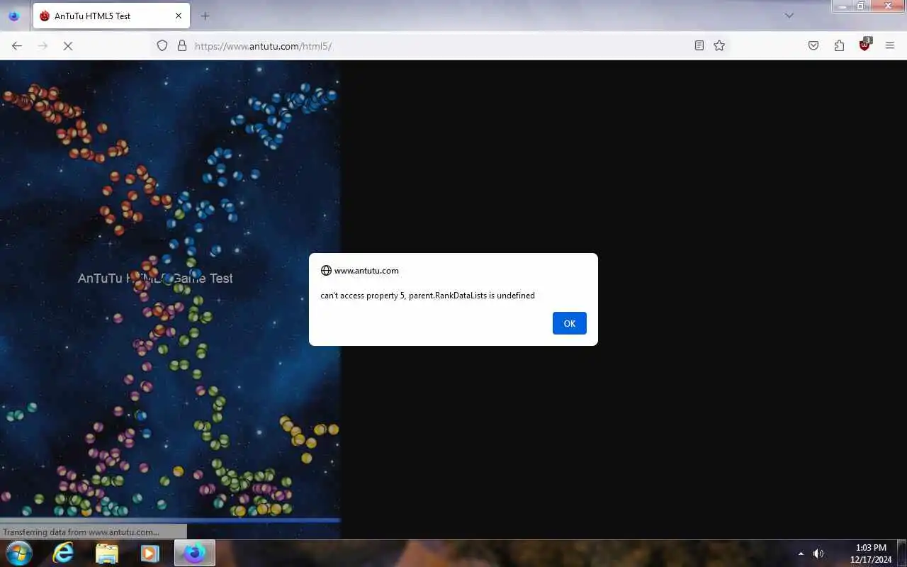Viewport: 907px width, 567px height.
Task: Open the Firefox View icon at the tab strip start
Action: (x=14, y=16)
